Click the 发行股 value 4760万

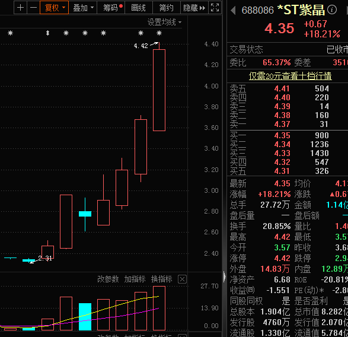click(276, 322)
